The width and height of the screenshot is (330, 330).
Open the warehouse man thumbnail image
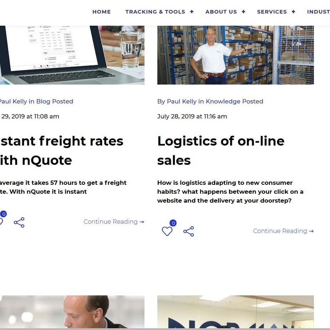(235, 55)
